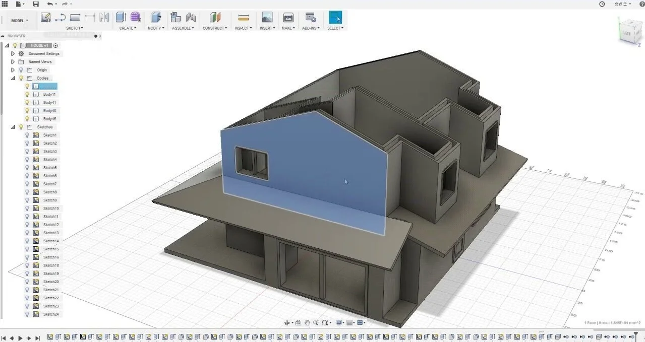Click the Extrude tool icon
Screen dimensions: 645x342
pos(121,18)
